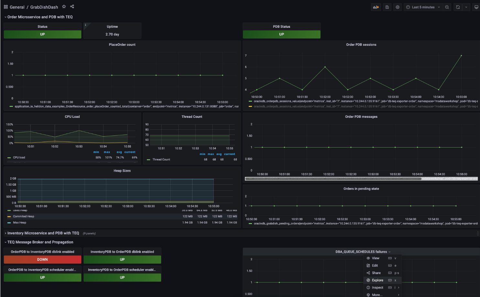Viewport: 480px width, 297px height.
Task: Refresh the dashboard
Action: click(x=458, y=7)
